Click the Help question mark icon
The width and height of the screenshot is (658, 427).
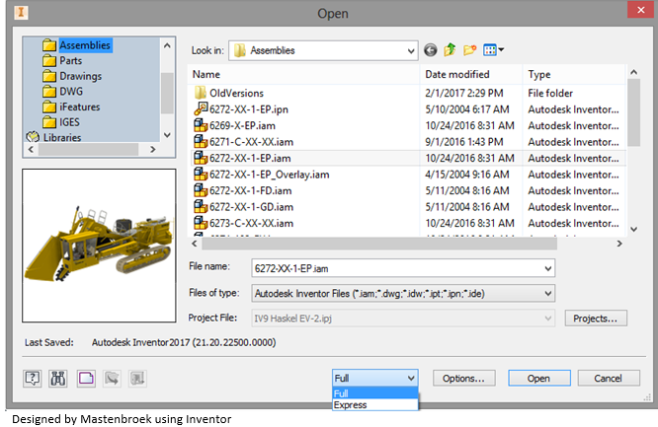click(32, 379)
